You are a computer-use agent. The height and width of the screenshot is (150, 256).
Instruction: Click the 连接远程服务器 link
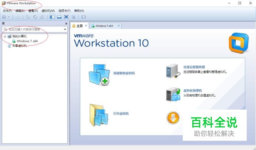point(194,67)
